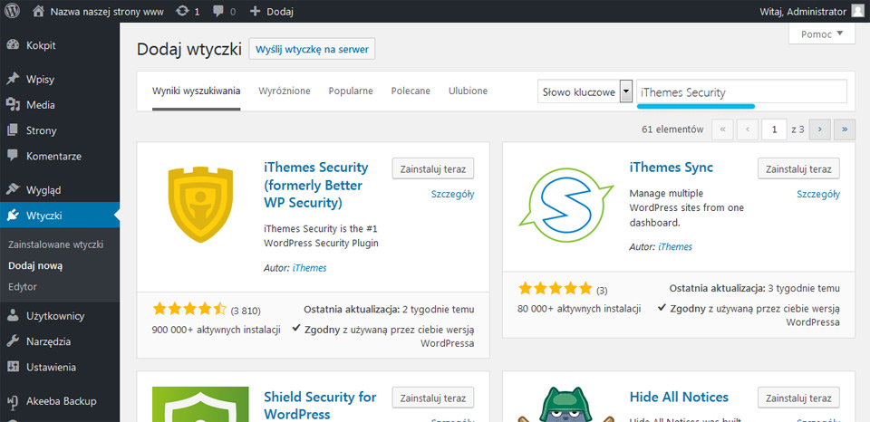Screen dimensions: 870x422
Task: Install Hide All Notices plugin
Action: tap(798, 398)
